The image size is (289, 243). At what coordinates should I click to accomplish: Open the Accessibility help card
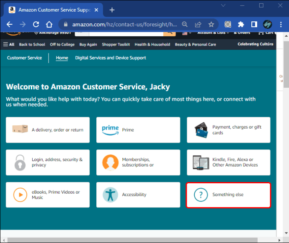click(138, 195)
